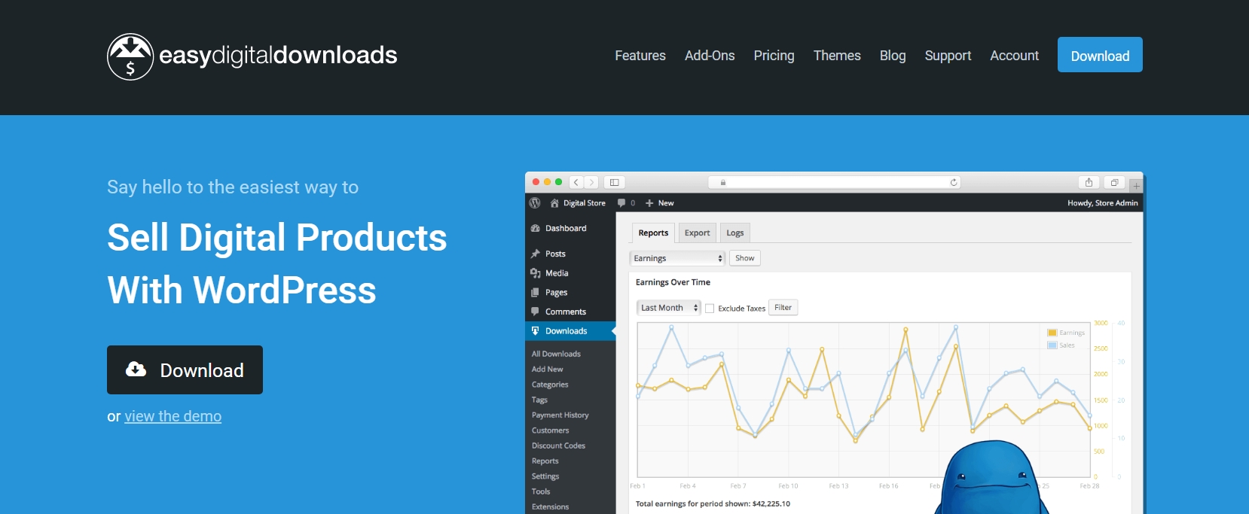
Task: Click 'Total earnings for period shown' text
Action: coord(713,504)
